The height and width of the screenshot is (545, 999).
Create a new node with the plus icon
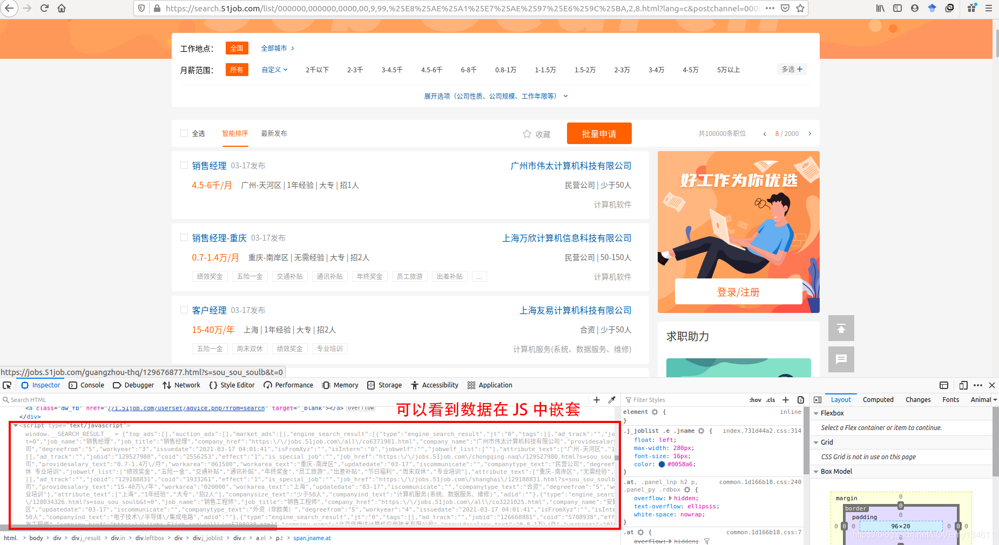596,400
